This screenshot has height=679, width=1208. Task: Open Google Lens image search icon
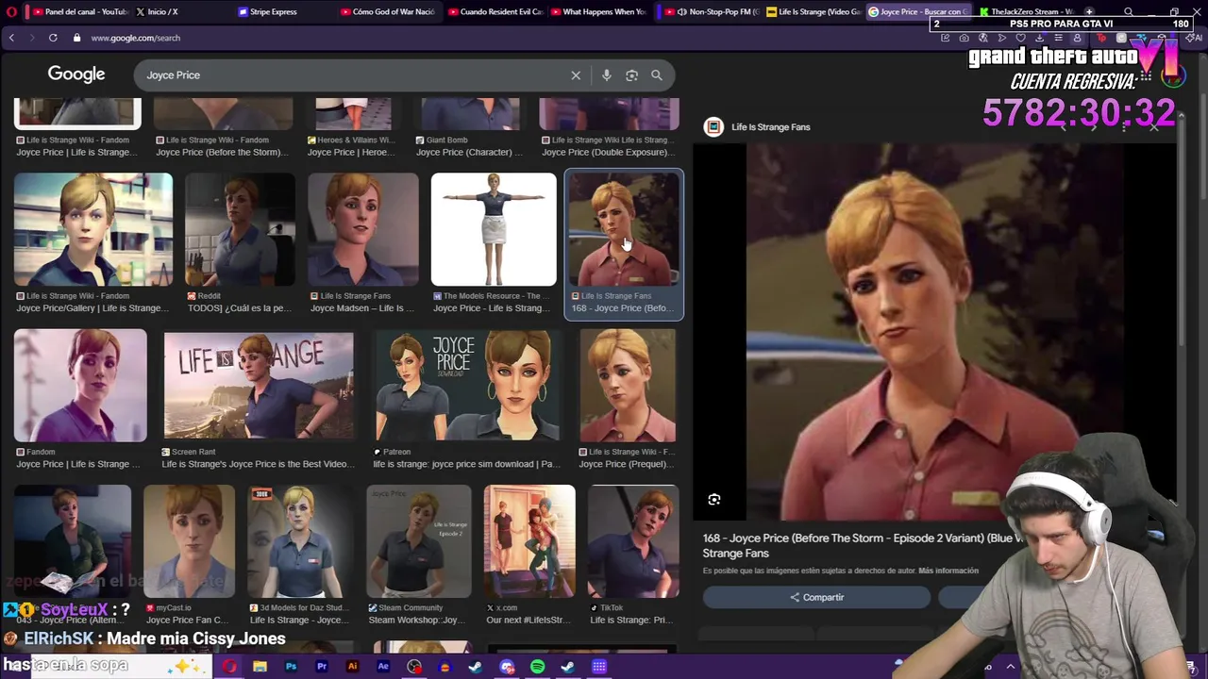click(x=631, y=75)
